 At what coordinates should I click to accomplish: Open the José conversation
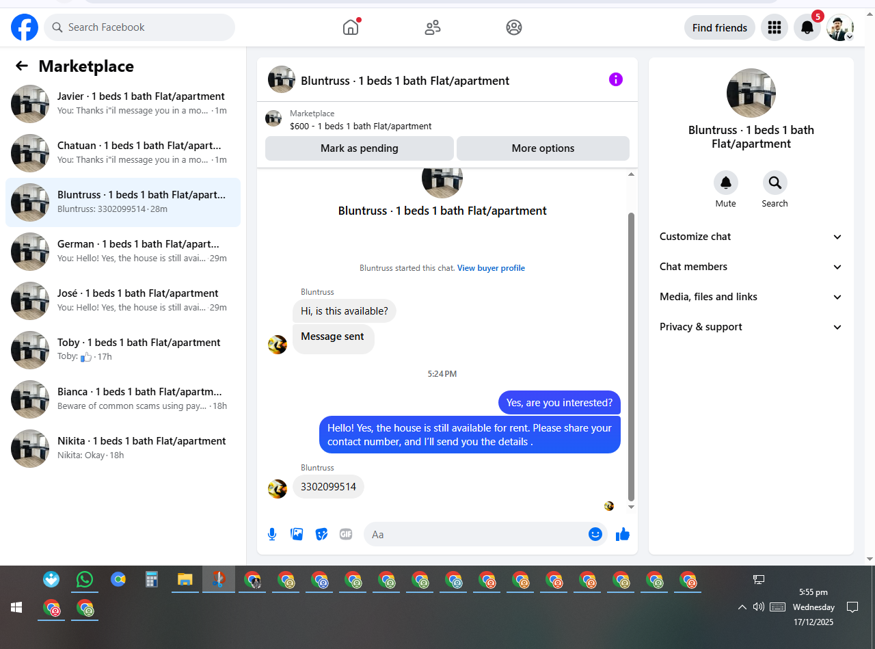[x=123, y=301]
